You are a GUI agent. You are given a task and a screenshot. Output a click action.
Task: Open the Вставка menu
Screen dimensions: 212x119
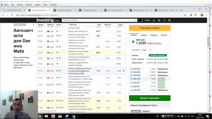pyautogui.click(x=20, y=5)
